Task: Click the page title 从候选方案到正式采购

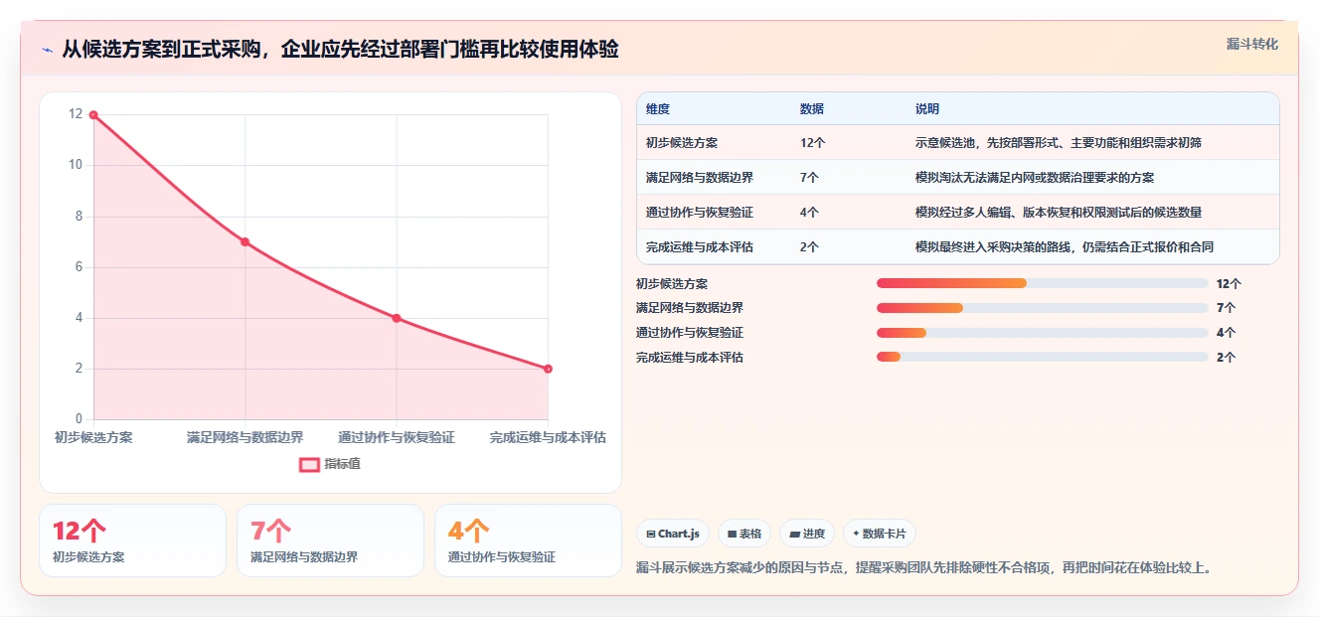Action: tap(341, 49)
